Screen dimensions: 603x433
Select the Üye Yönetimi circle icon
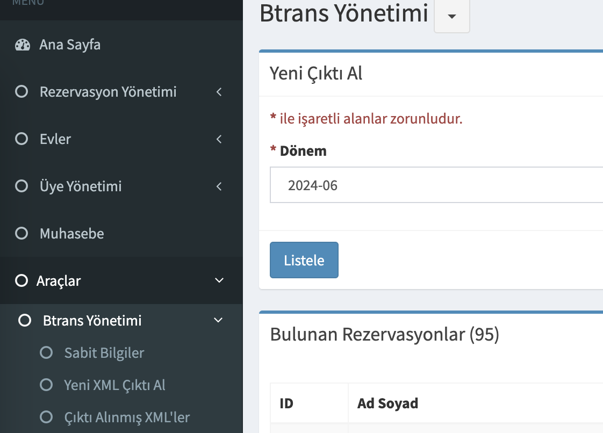click(x=21, y=186)
